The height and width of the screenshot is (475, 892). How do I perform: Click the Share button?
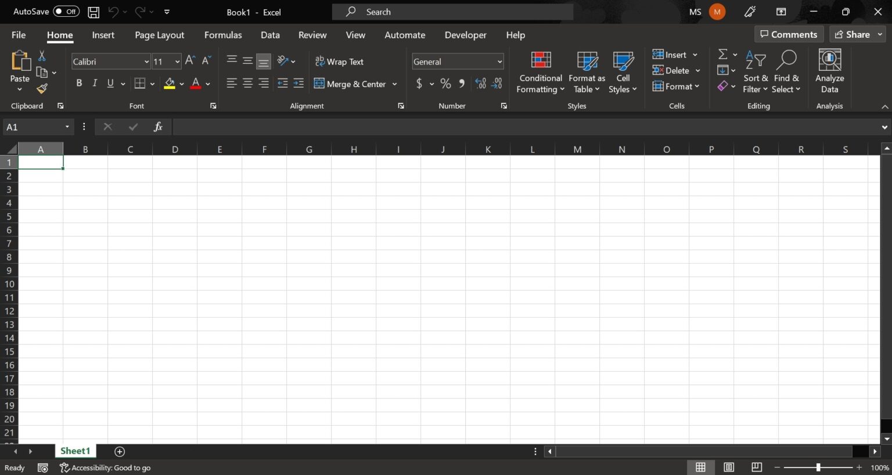click(857, 34)
